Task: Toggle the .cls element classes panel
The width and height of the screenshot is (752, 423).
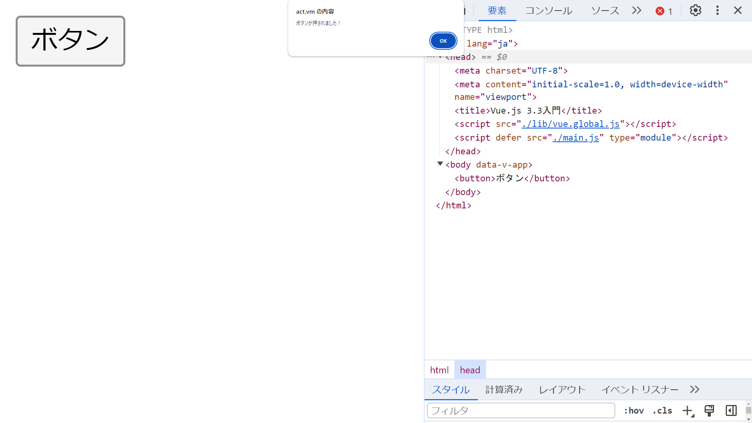Action: 662,410
